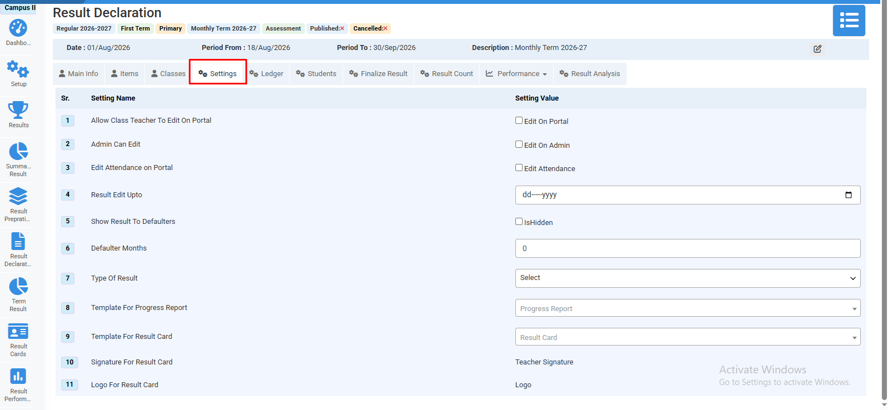Toggle the IsHidden checkbox

(x=519, y=222)
